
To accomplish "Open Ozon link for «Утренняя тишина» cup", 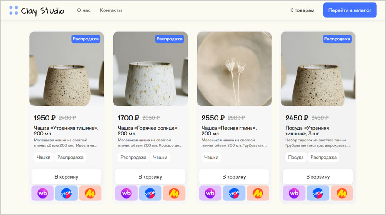I will tap(66, 193).
